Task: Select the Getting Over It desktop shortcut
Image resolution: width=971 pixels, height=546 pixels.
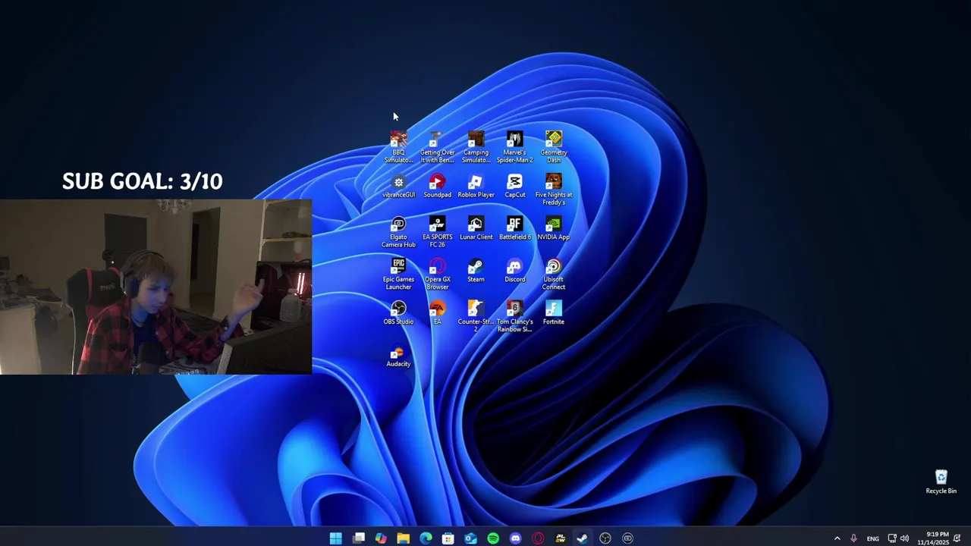Action: [x=437, y=147]
